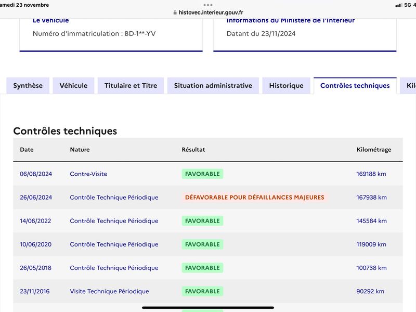Click the 'Date' column header
Image resolution: width=416 pixels, height=312 pixels.
point(27,150)
